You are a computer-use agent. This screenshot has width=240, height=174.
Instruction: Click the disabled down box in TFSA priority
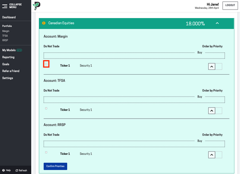[218, 111]
